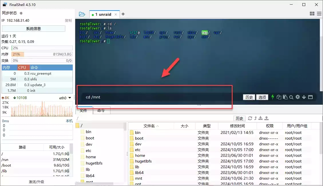The image size is (323, 186).
Task: Click the /run disk path row
Action: click(x=35, y=160)
